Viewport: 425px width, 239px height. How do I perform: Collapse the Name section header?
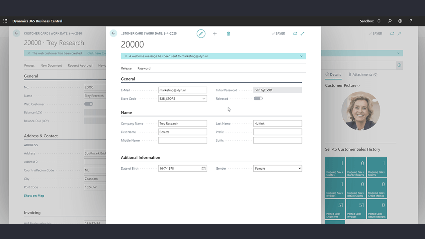[x=126, y=113]
